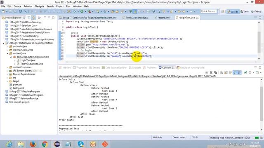Click the Open Perspective icon
This screenshot has width=264, height=148.
223,12
